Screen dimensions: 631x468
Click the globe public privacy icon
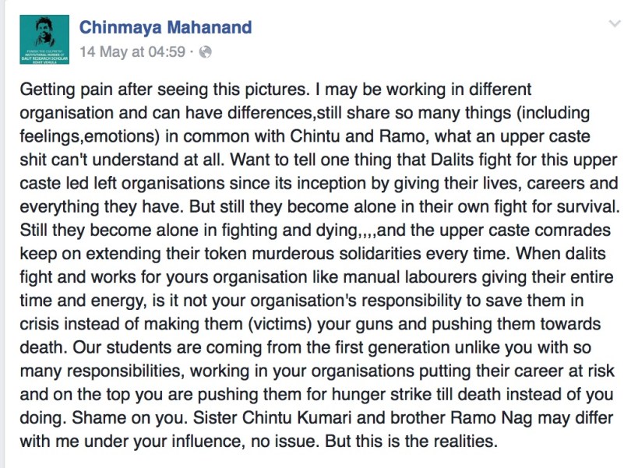point(206,52)
